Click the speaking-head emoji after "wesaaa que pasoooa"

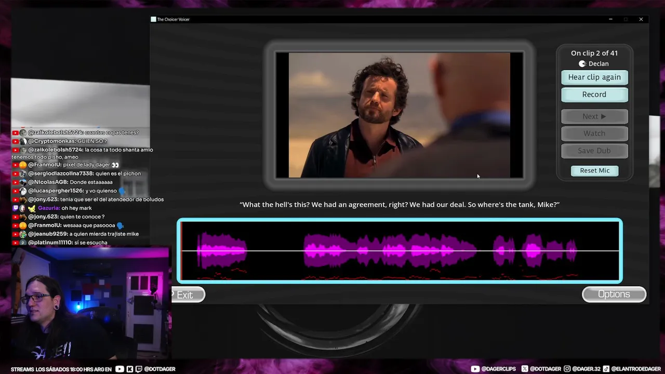click(121, 225)
